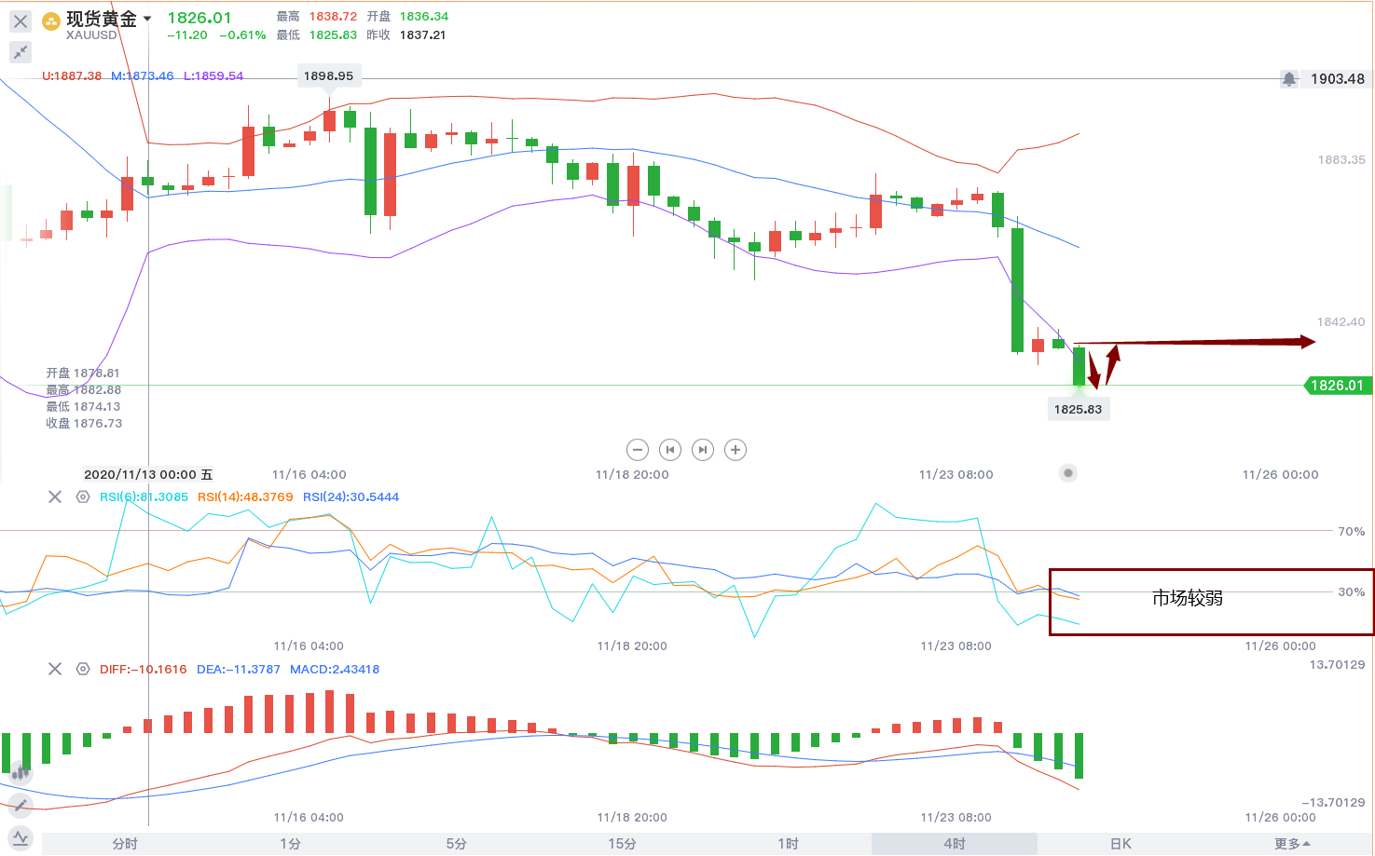
Task: Zoom out the chart with minus button
Action: tap(638, 450)
